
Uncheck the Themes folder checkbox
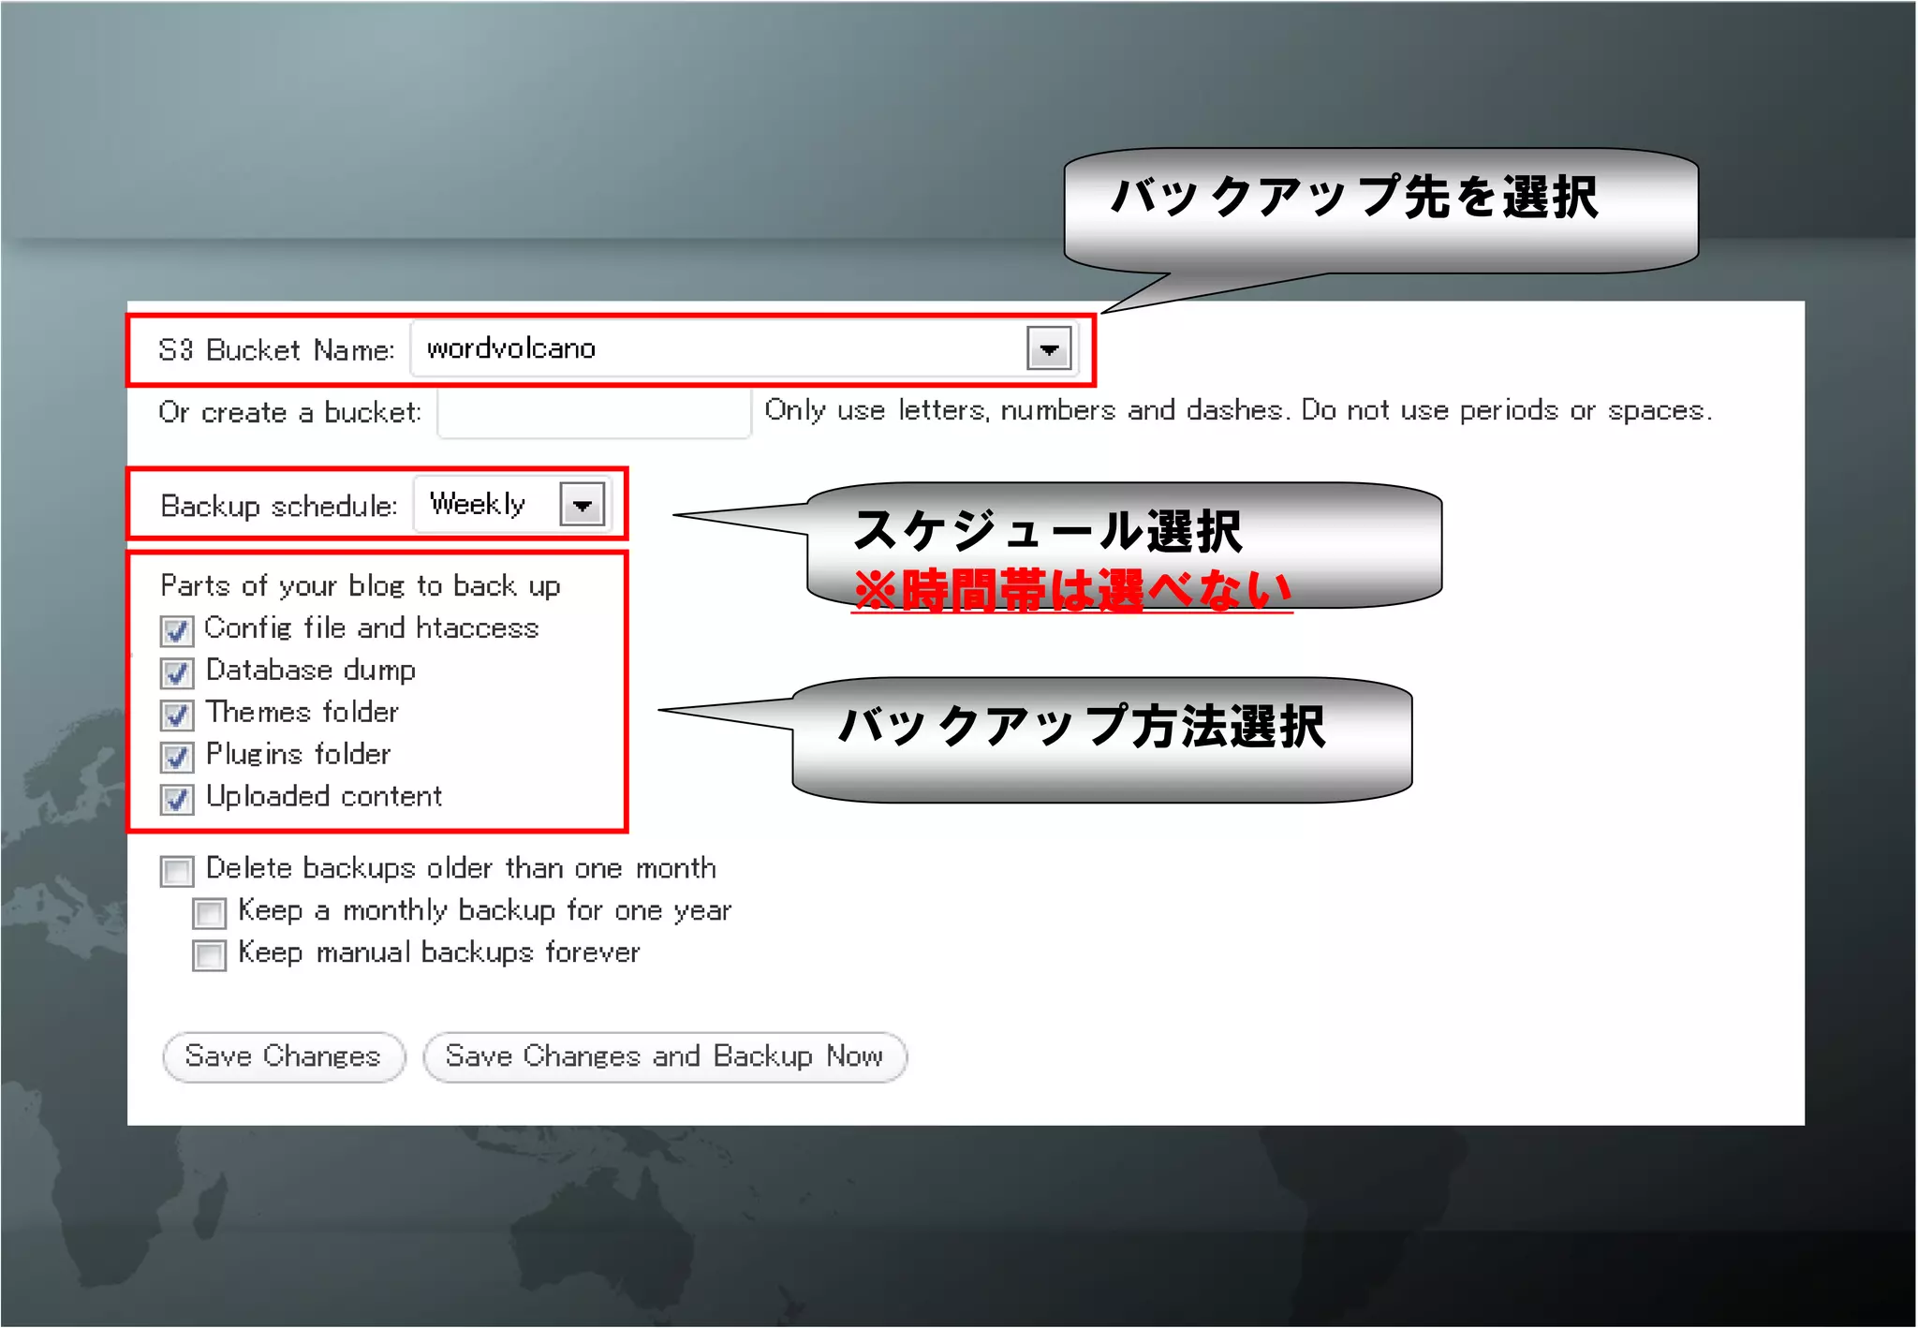[x=177, y=715]
